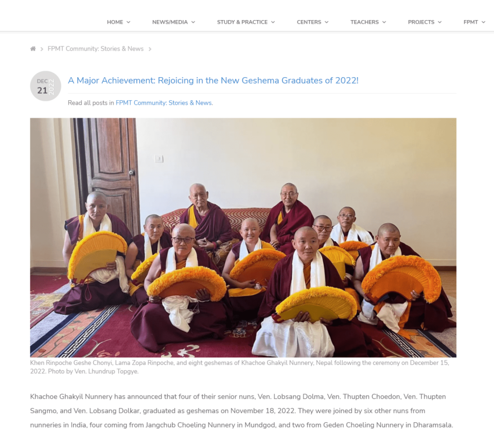
Task: Select the CENTERS menu item
Action: pyautogui.click(x=309, y=22)
